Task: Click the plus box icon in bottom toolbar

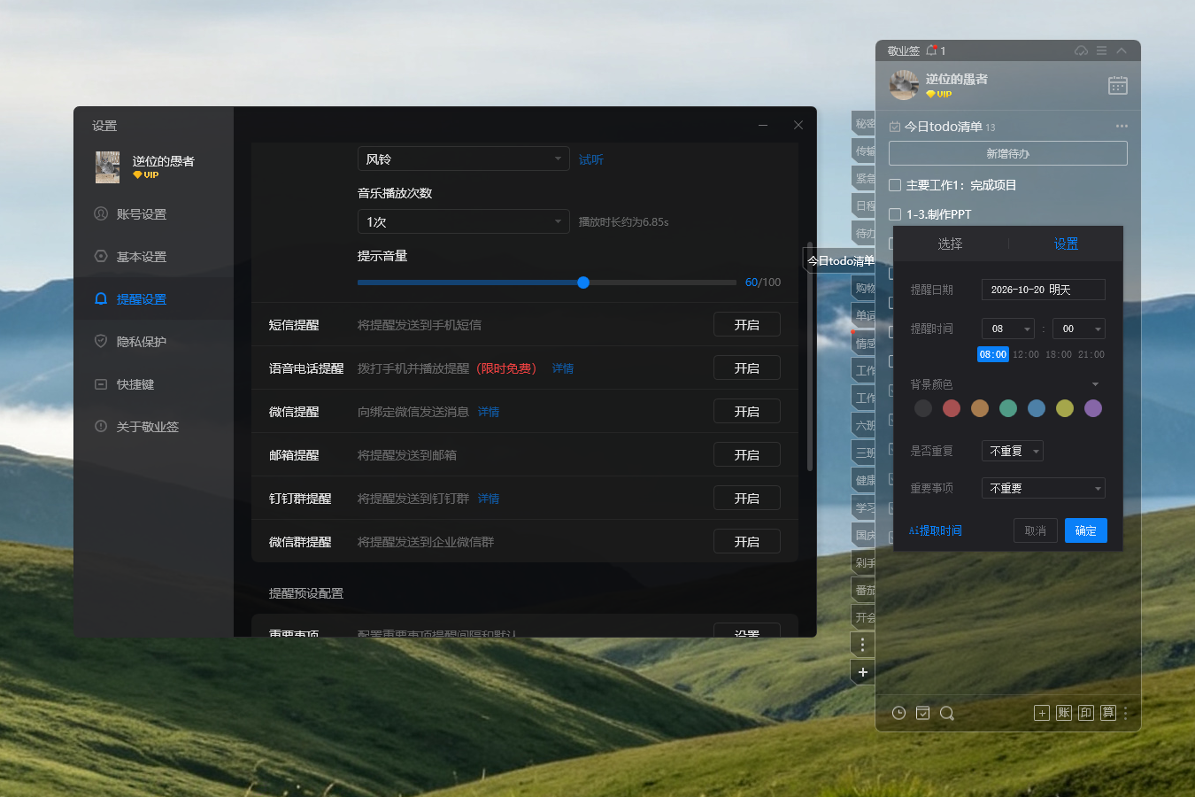Action: [1042, 713]
